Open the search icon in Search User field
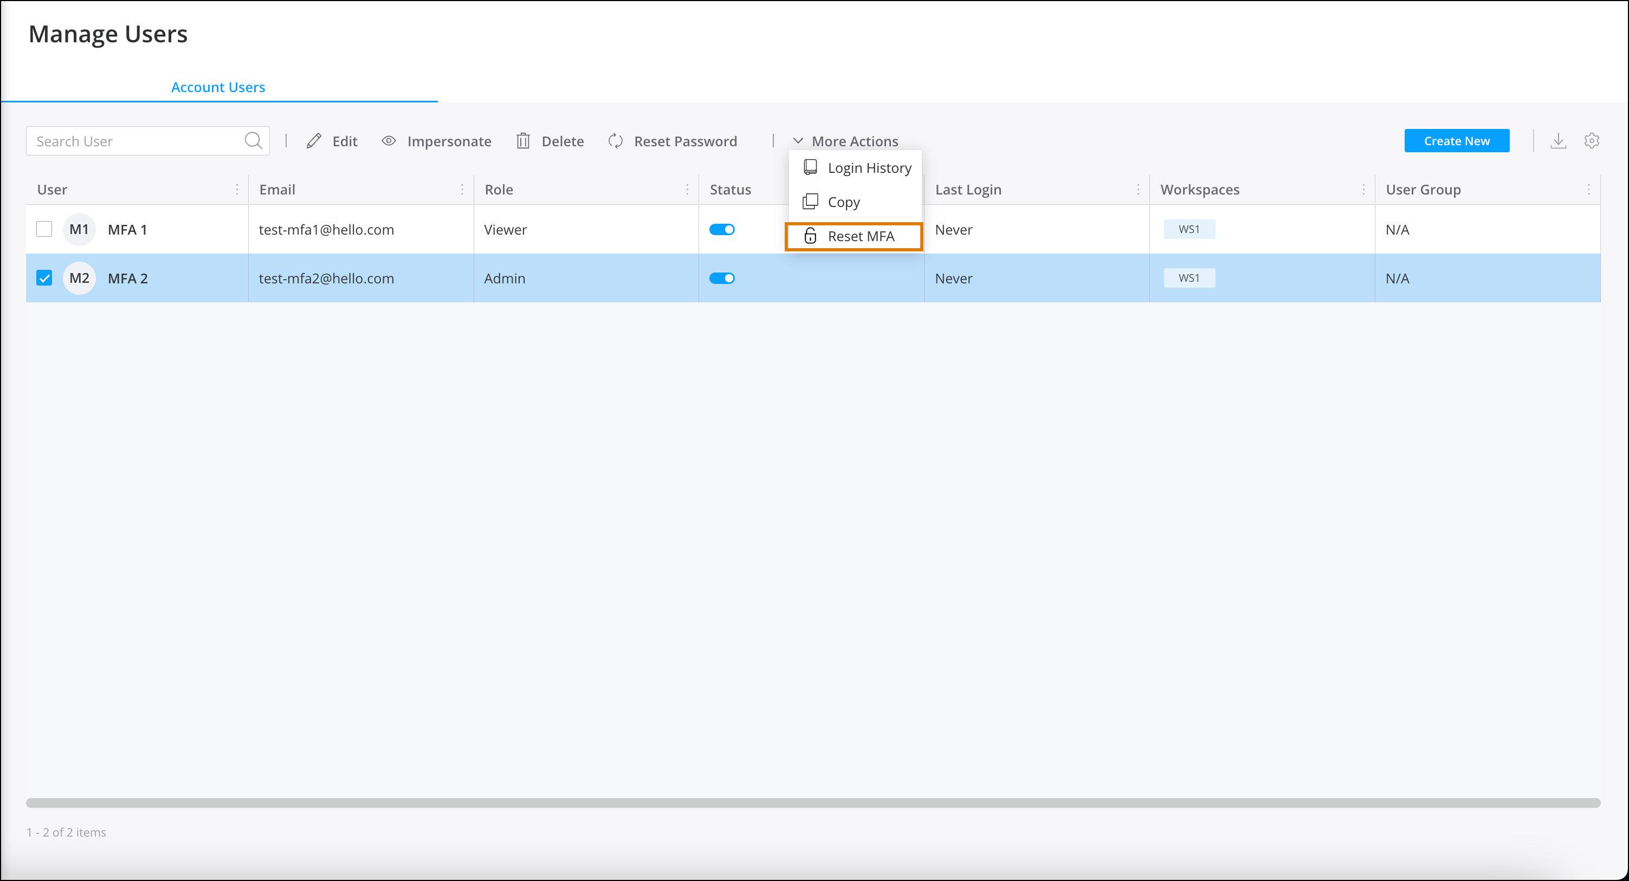1629x881 pixels. pyautogui.click(x=253, y=140)
